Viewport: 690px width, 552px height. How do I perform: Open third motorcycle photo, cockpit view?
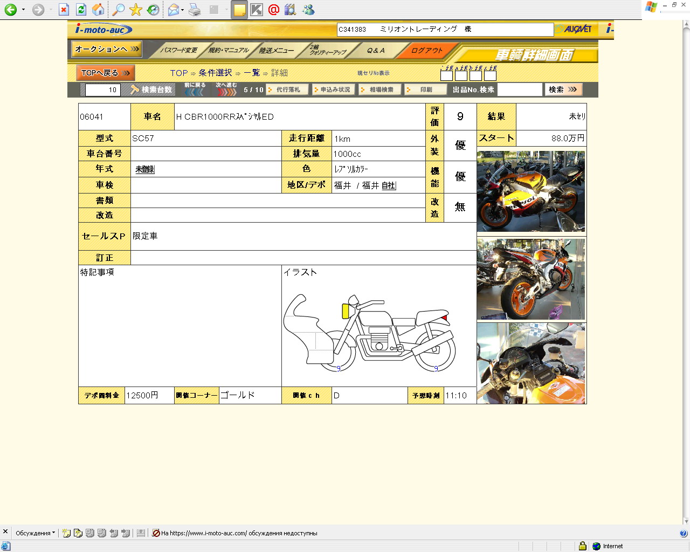coord(531,363)
